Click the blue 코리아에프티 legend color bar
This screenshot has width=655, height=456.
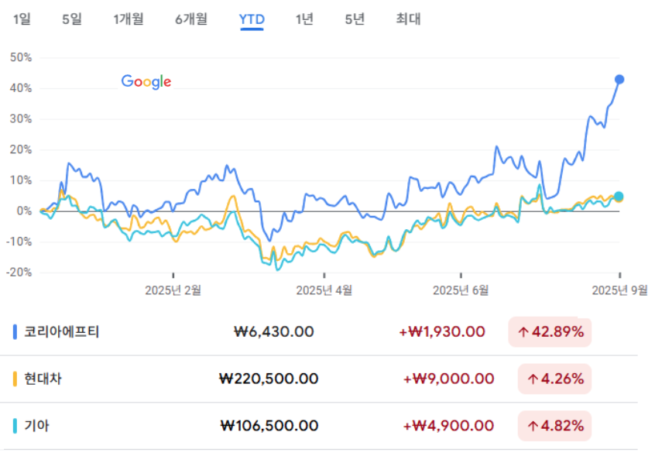15,332
